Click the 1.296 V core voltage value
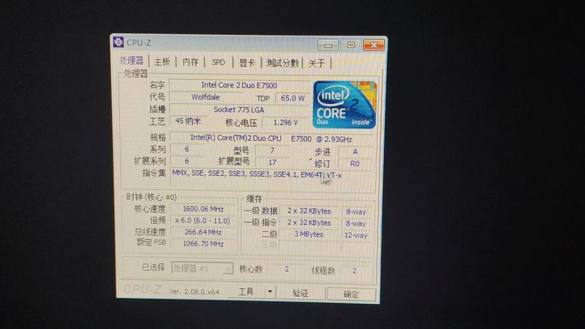Image resolution: width=585 pixels, height=329 pixels. (285, 122)
